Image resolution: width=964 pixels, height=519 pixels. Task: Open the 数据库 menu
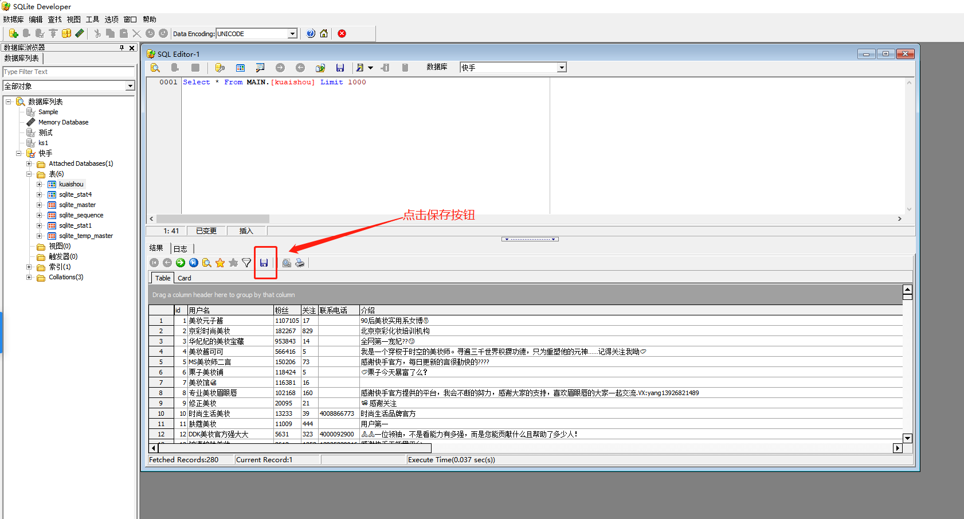[x=13, y=19]
